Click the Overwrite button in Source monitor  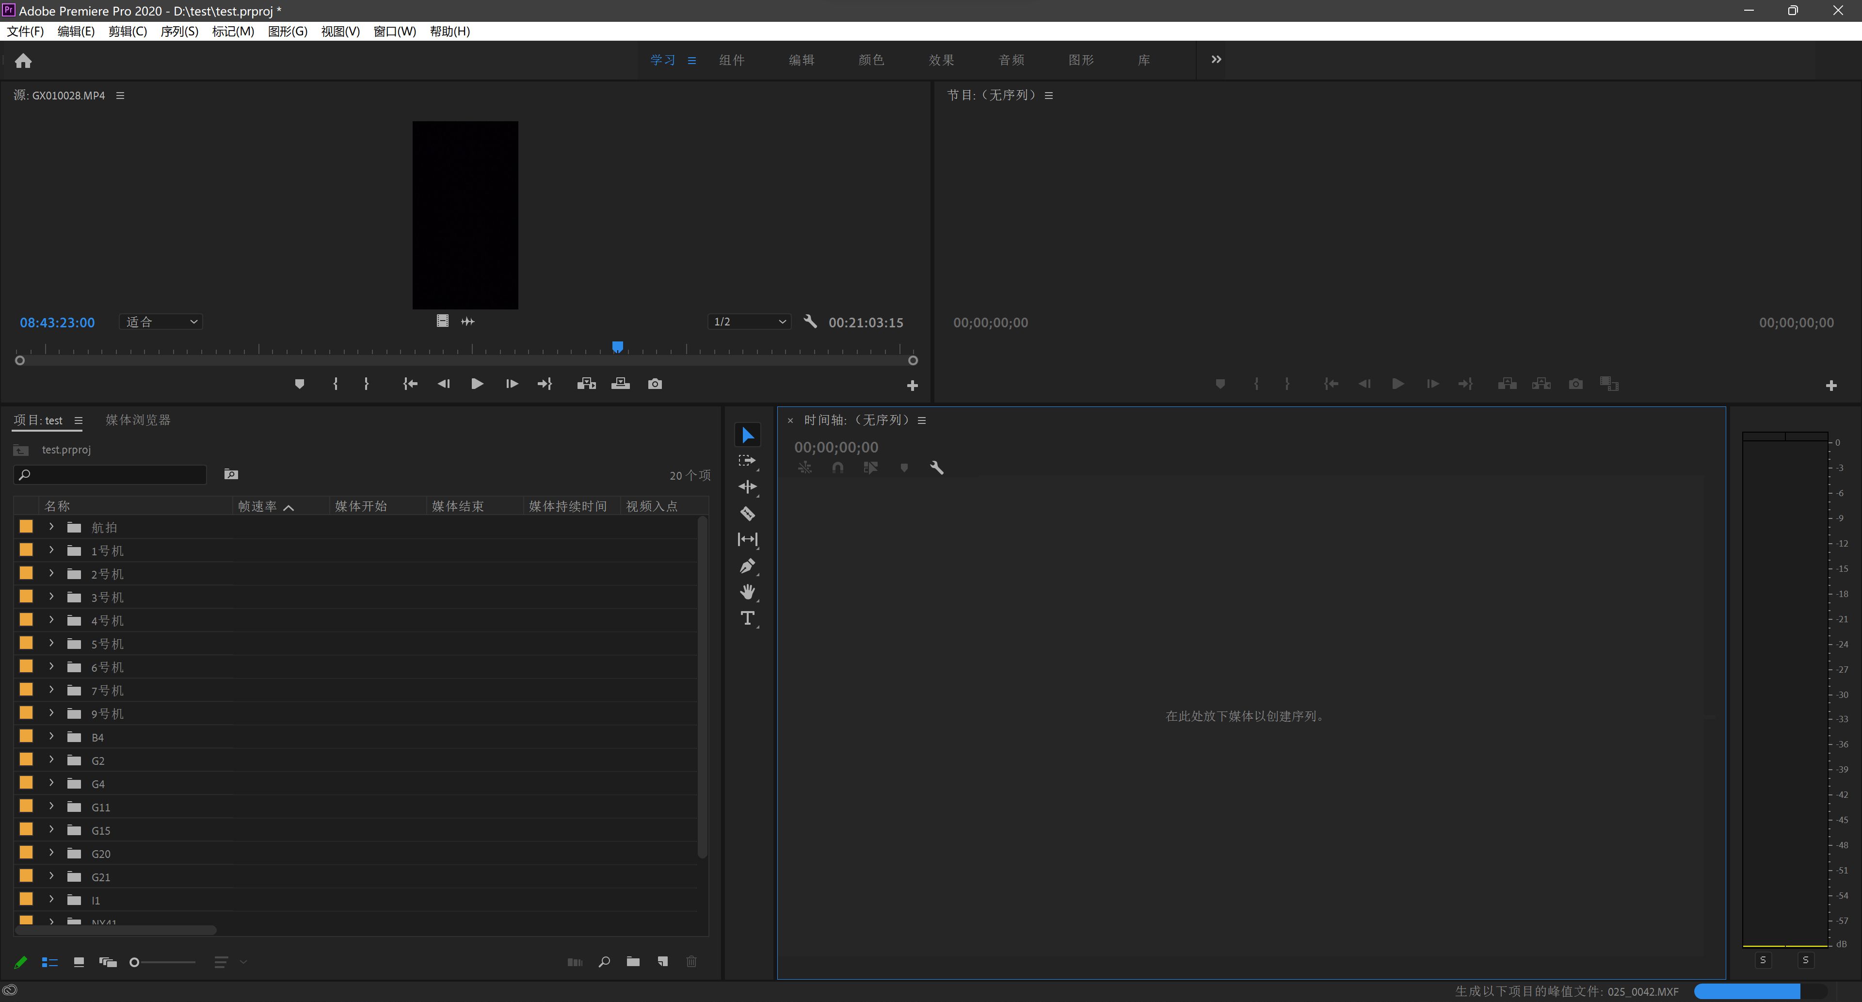(620, 384)
